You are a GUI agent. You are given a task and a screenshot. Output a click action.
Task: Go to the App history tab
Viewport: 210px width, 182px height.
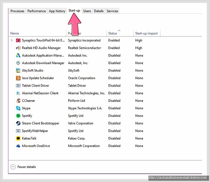[x=57, y=11]
